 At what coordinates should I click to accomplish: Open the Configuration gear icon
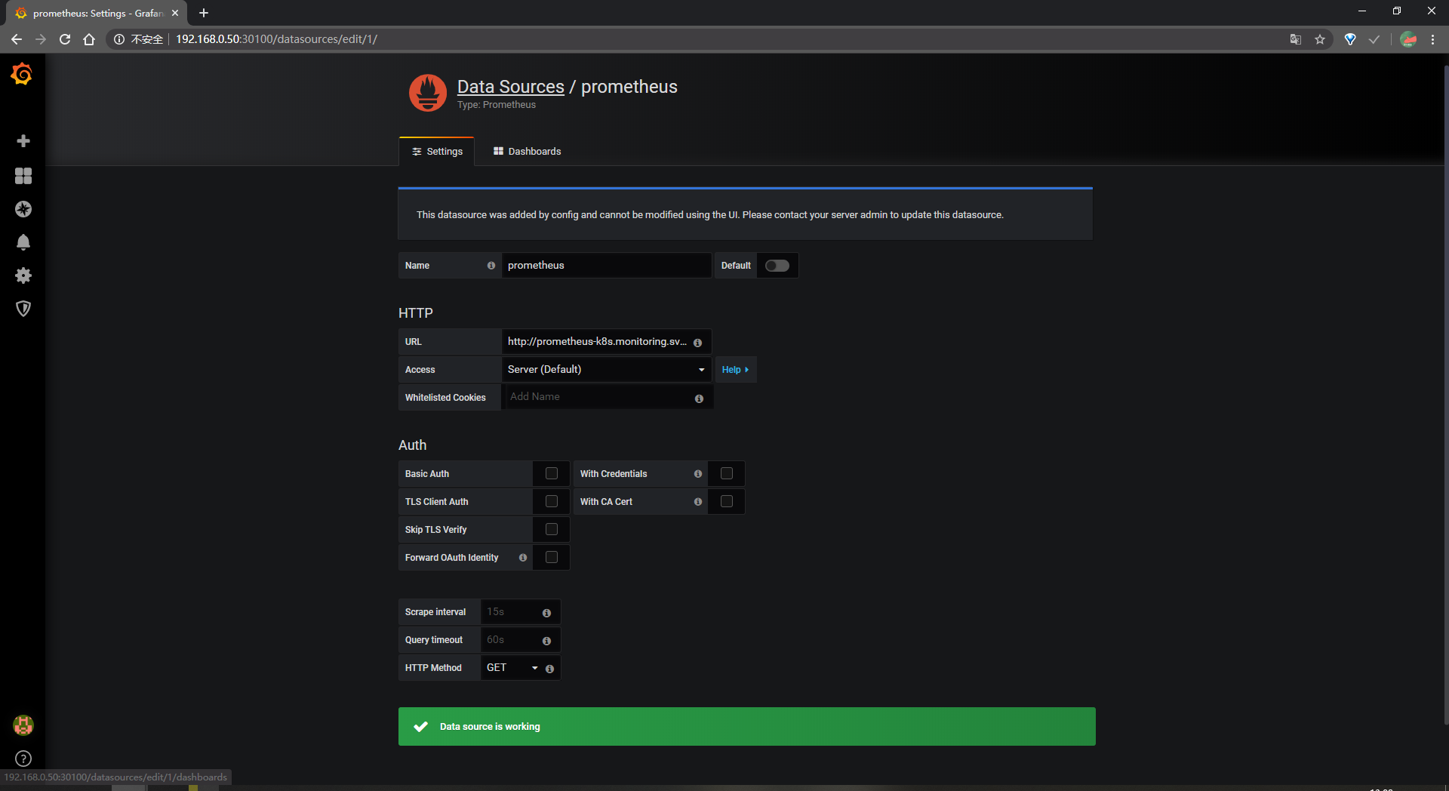click(x=23, y=275)
